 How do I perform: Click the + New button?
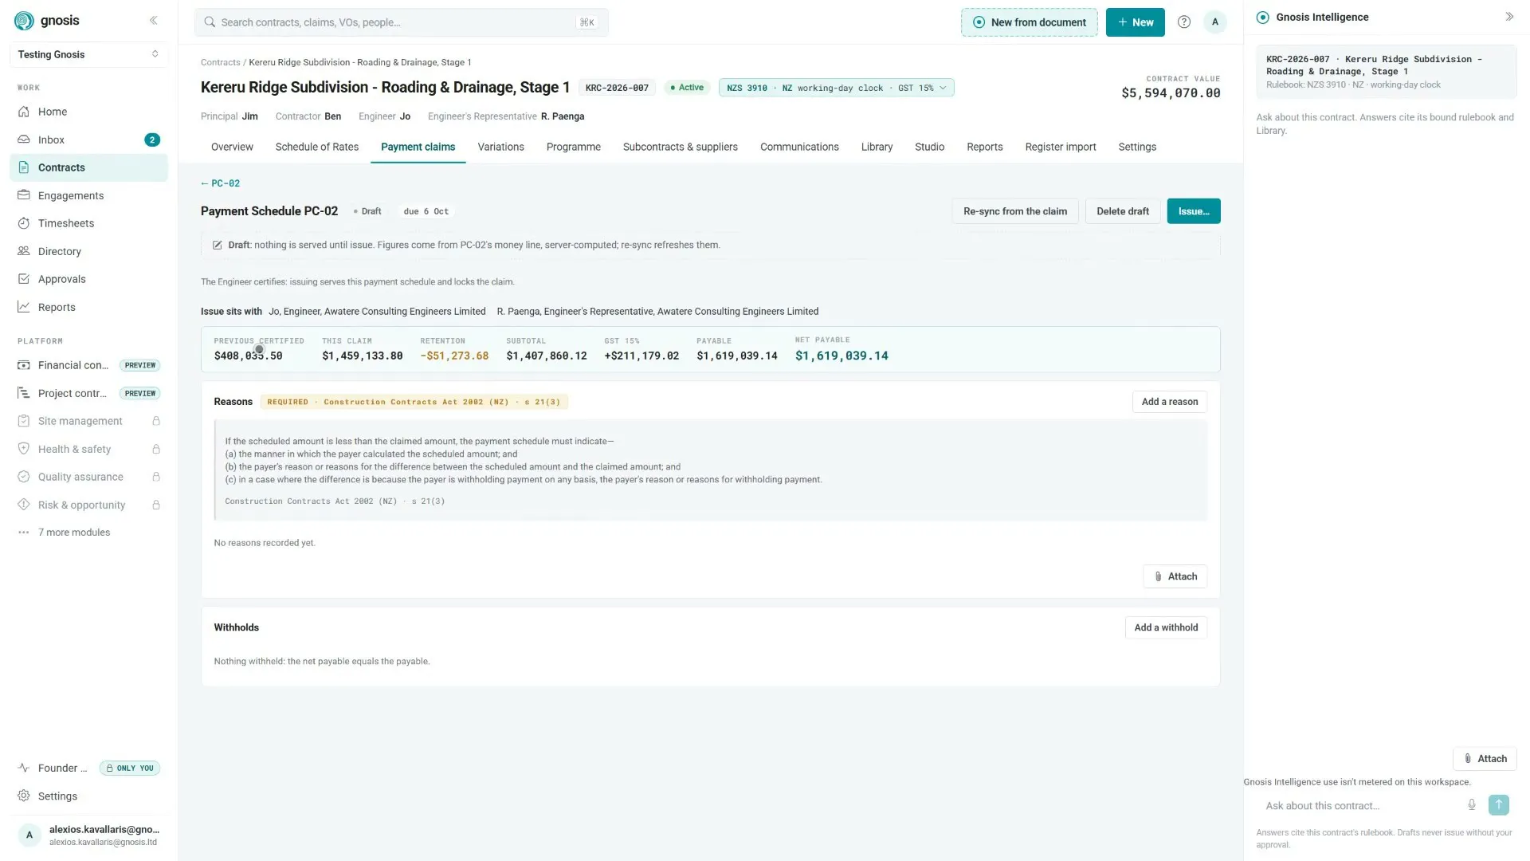click(1136, 22)
